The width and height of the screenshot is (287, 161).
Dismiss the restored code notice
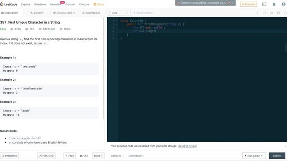pos(286,146)
